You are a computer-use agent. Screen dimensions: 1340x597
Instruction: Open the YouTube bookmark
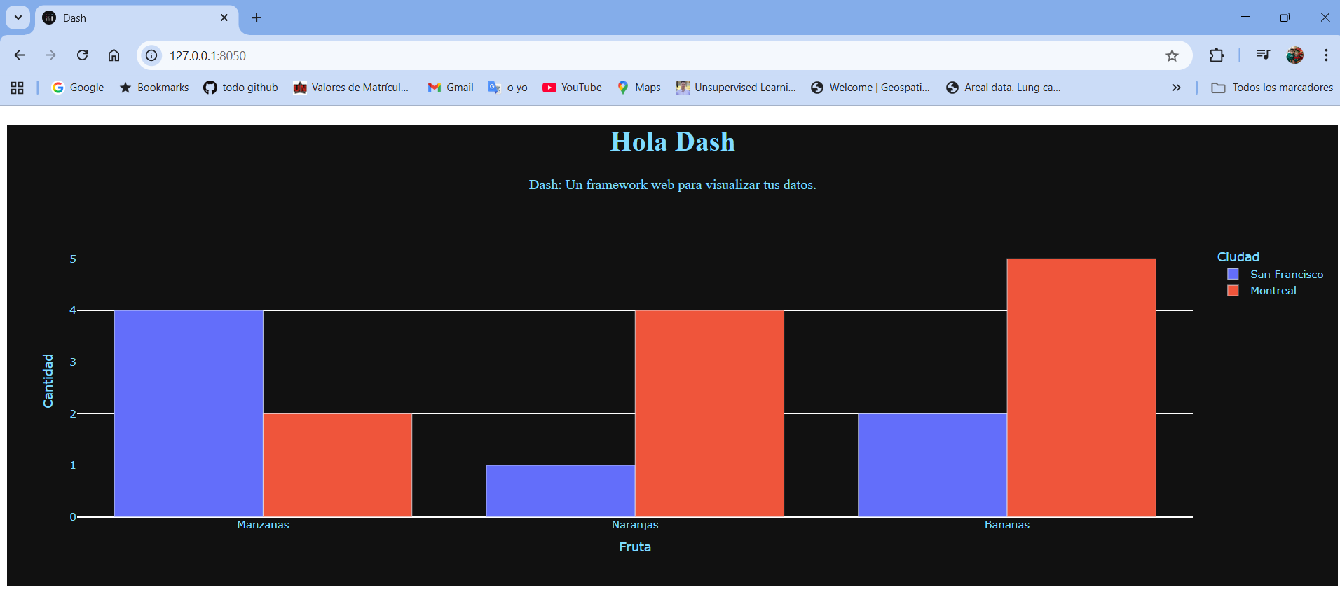point(572,88)
